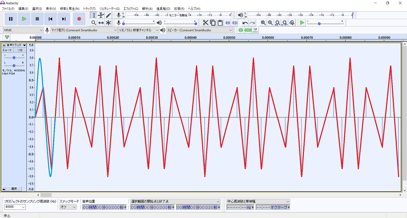Click the 音声位置 time field
The height and width of the screenshot is (218, 407).
click(104, 207)
